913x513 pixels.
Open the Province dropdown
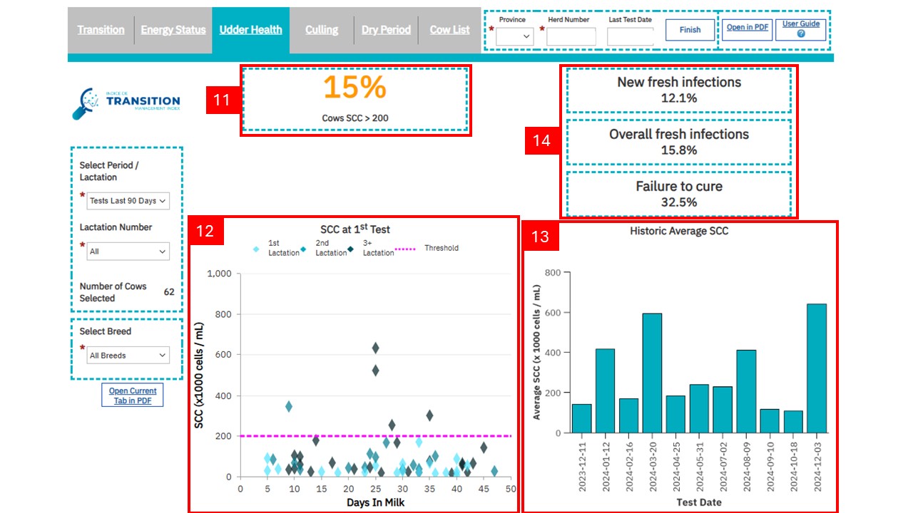click(x=514, y=36)
